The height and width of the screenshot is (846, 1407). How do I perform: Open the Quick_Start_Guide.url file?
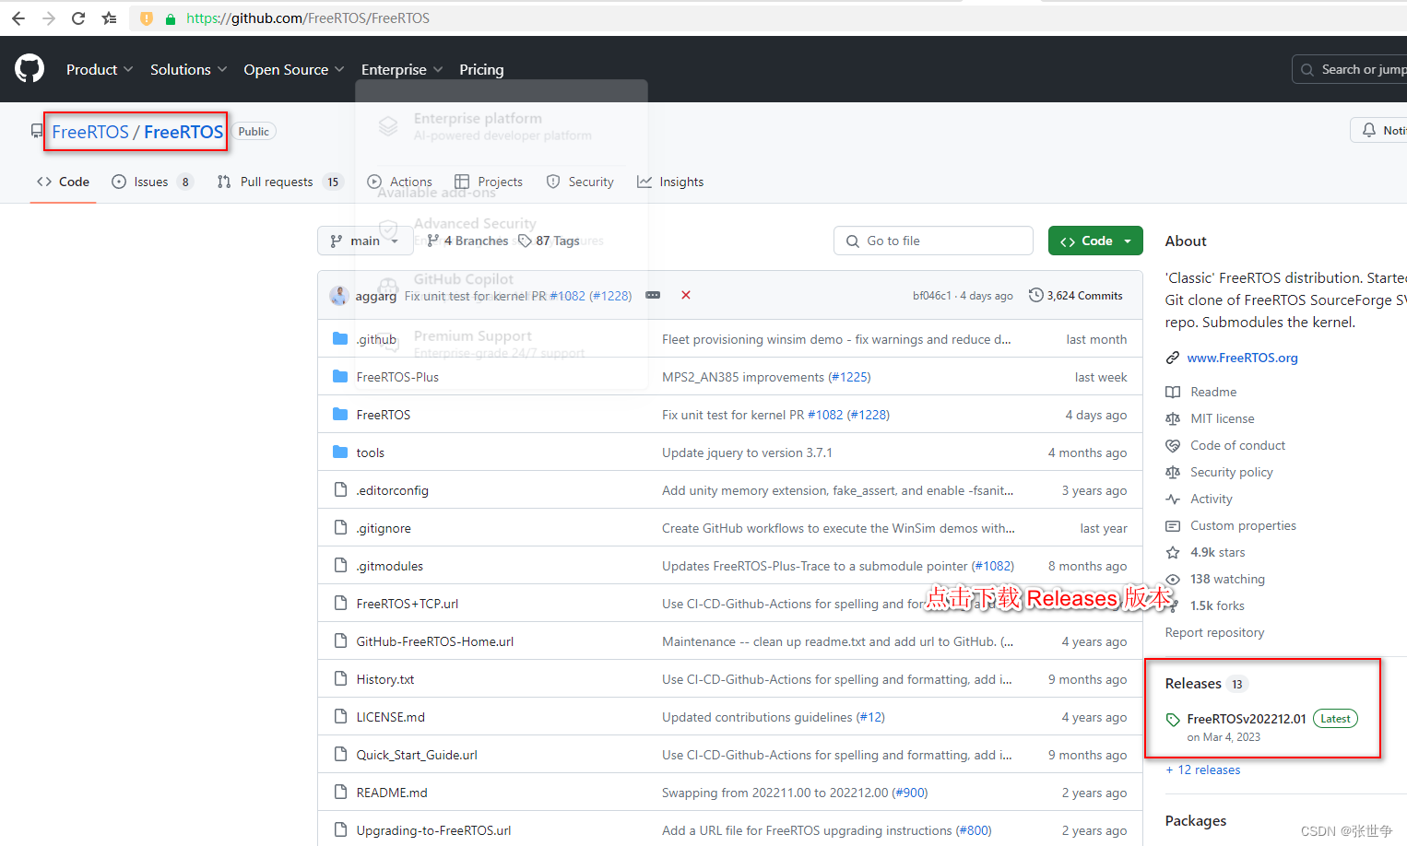coord(417,755)
